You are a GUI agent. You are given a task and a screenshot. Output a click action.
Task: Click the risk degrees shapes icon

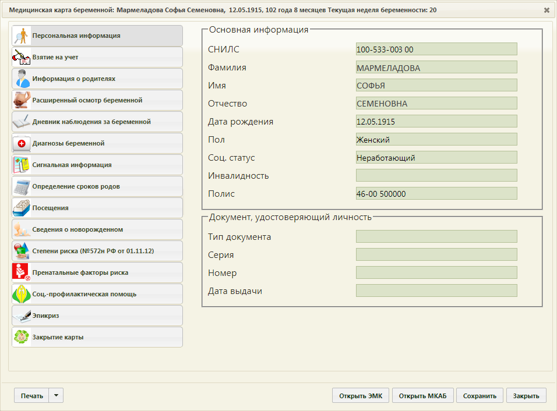click(x=22, y=251)
